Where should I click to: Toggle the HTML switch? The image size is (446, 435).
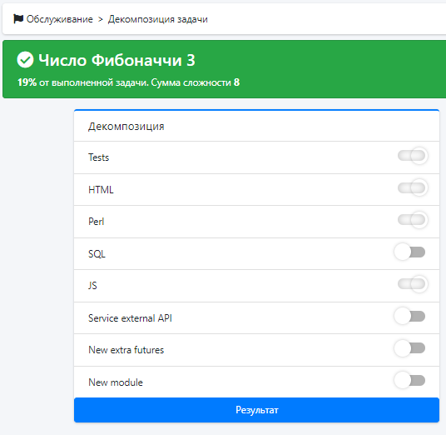(x=412, y=187)
